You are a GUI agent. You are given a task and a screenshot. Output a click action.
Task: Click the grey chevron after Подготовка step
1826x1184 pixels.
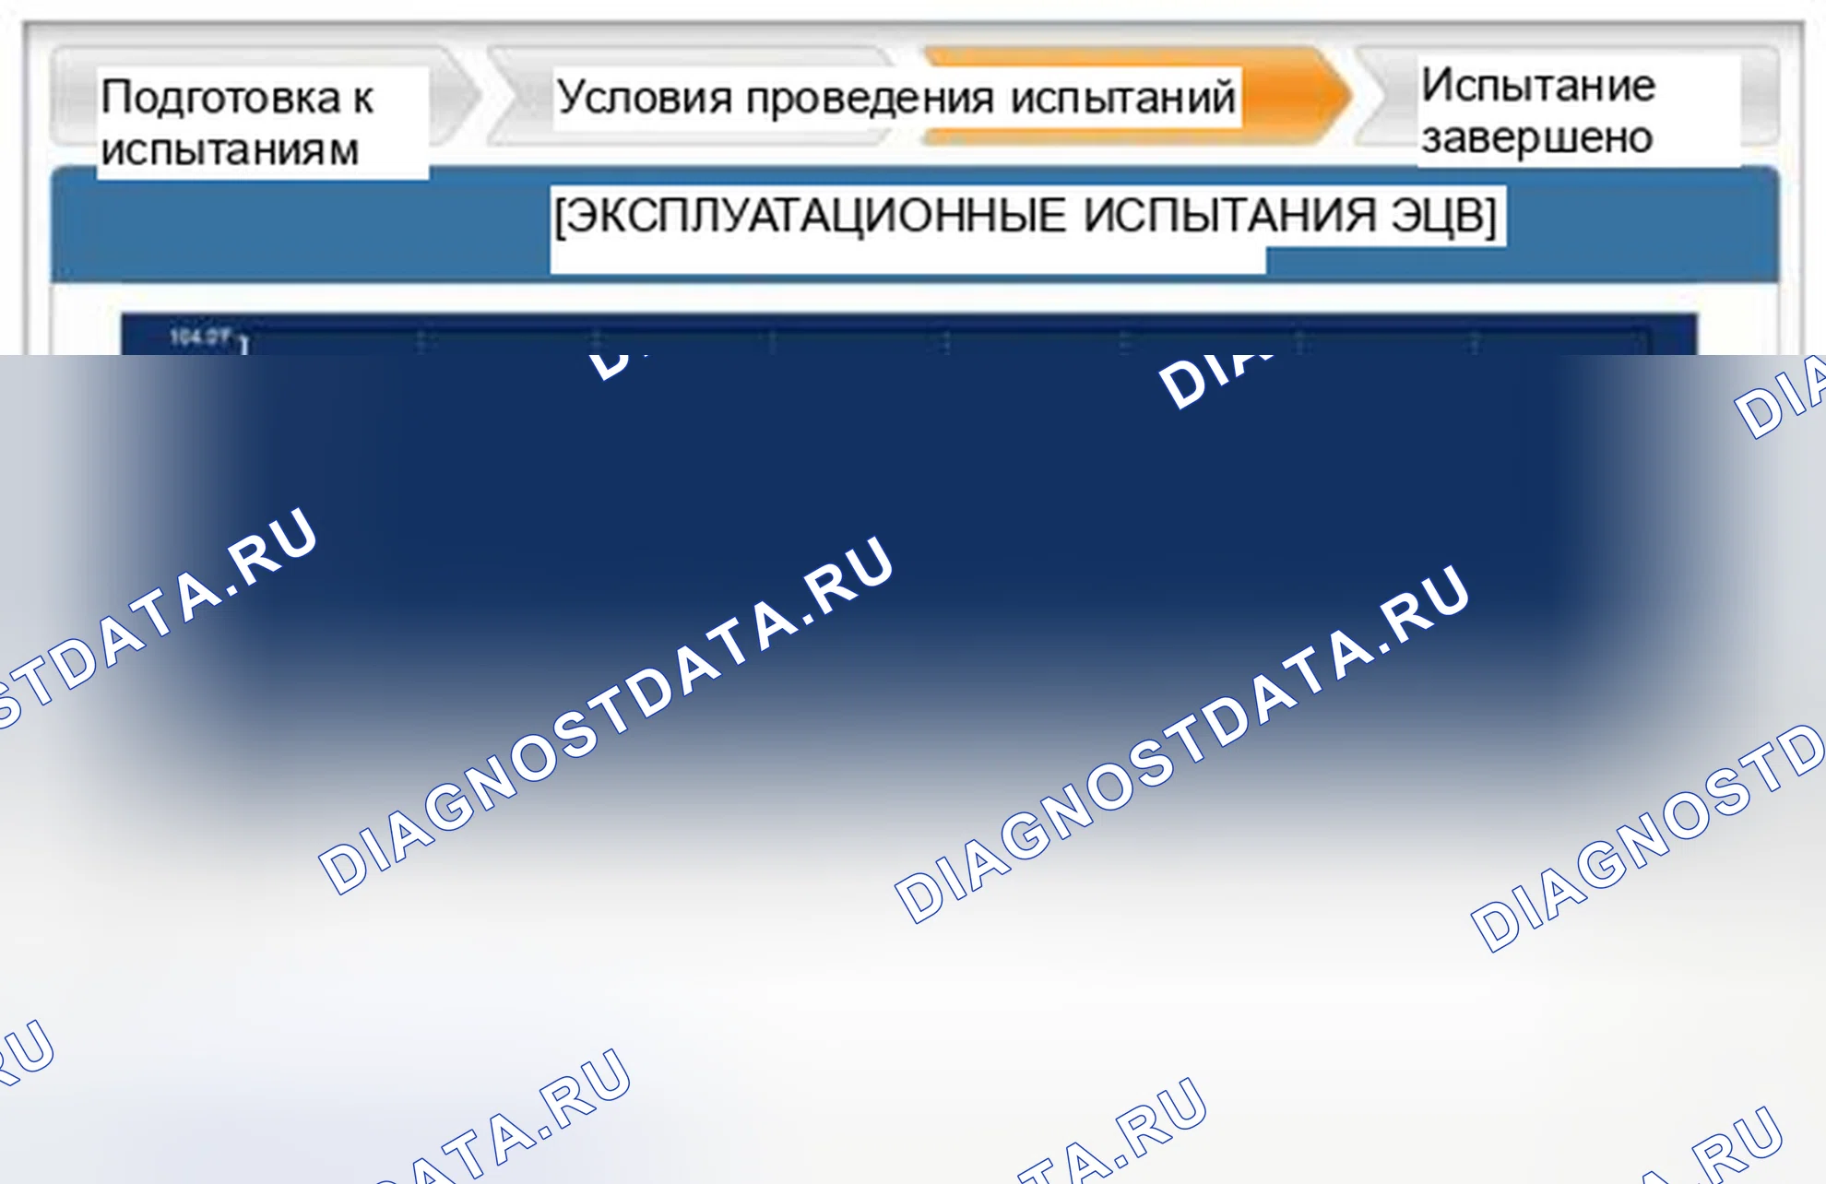pos(456,97)
